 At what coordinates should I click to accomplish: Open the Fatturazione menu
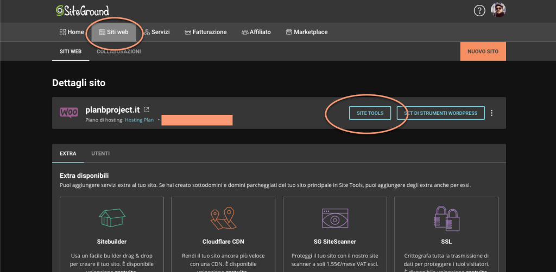point(206,32)
